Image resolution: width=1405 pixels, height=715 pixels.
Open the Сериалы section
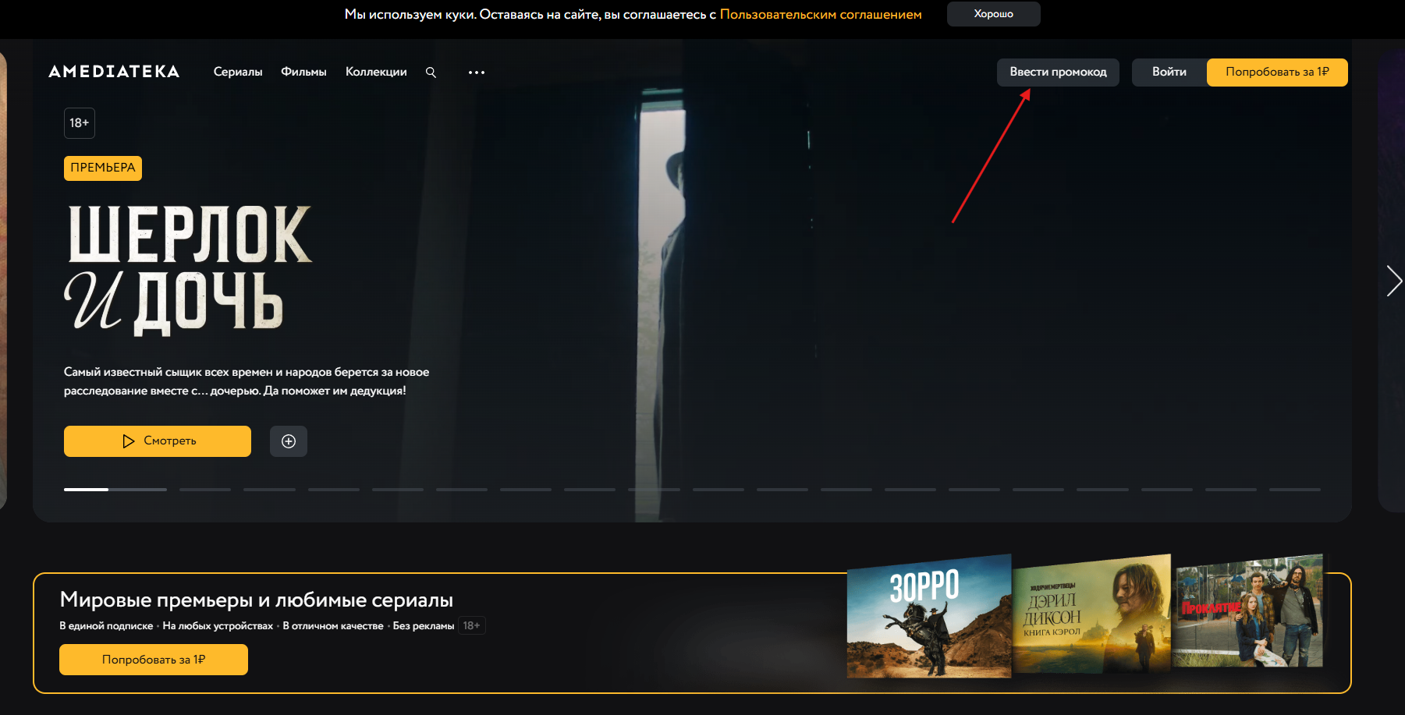click(238, 72)
